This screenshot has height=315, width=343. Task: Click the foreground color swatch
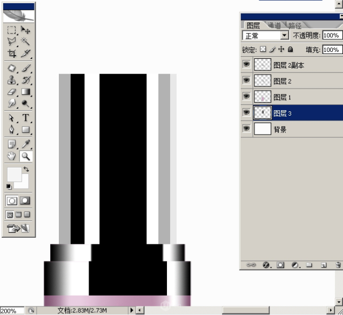pos(13,174)
